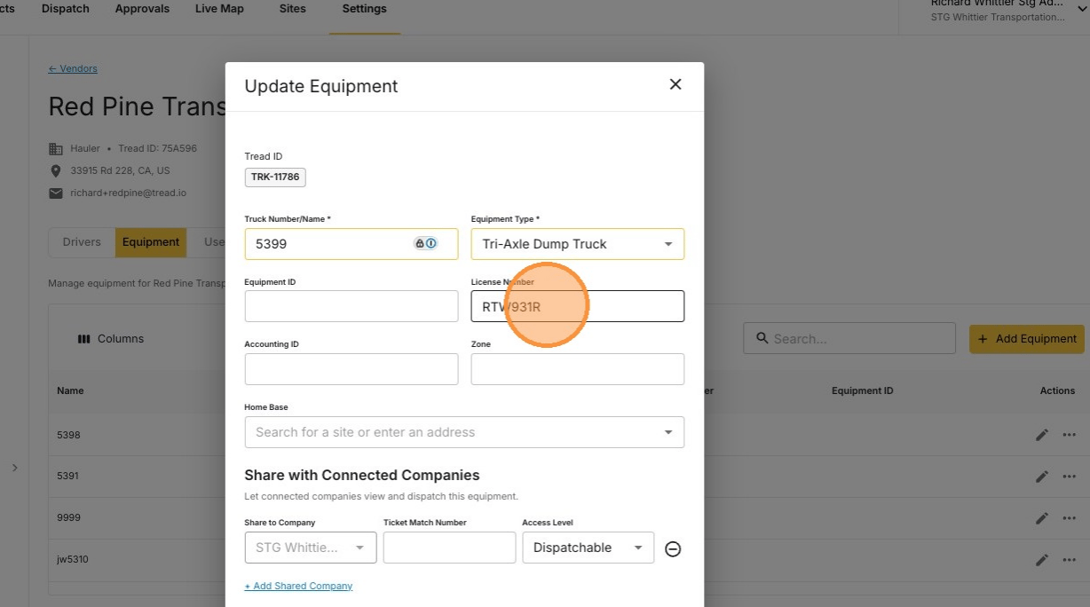Click the jw5310 name cell

(73, 560)
